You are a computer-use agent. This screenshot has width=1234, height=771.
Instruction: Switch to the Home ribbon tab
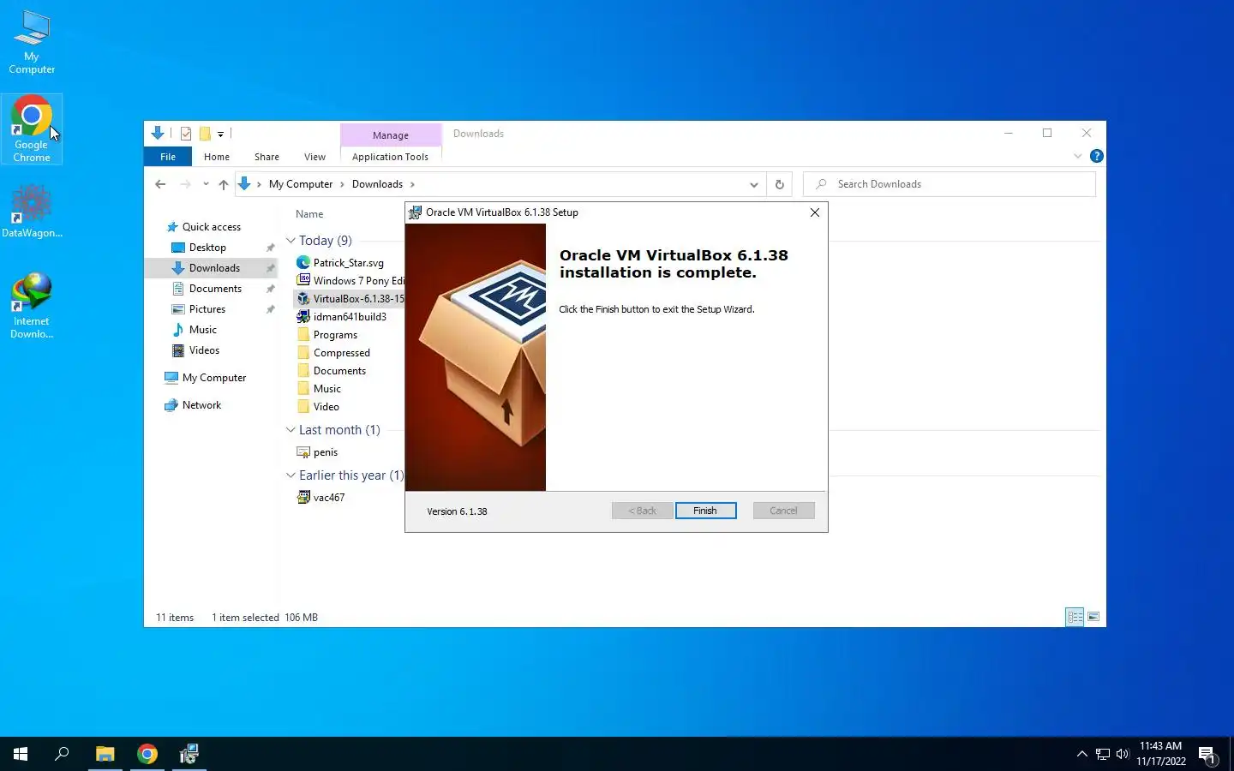coord(217,157)
